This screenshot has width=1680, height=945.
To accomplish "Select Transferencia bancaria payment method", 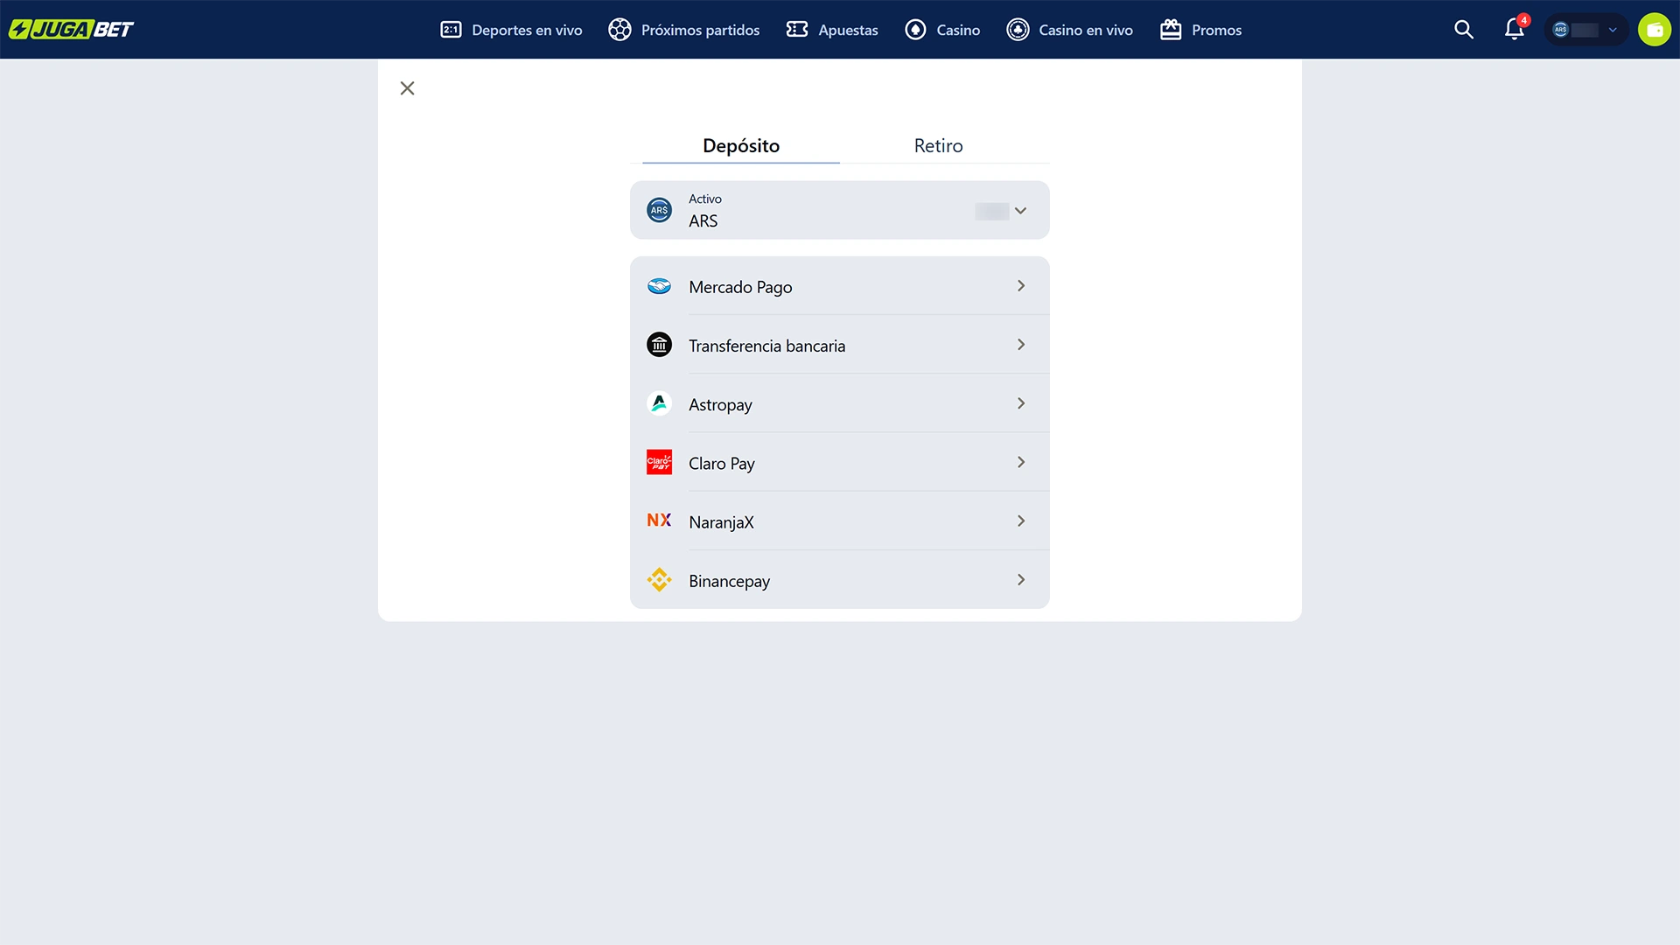I will [839, 345].
